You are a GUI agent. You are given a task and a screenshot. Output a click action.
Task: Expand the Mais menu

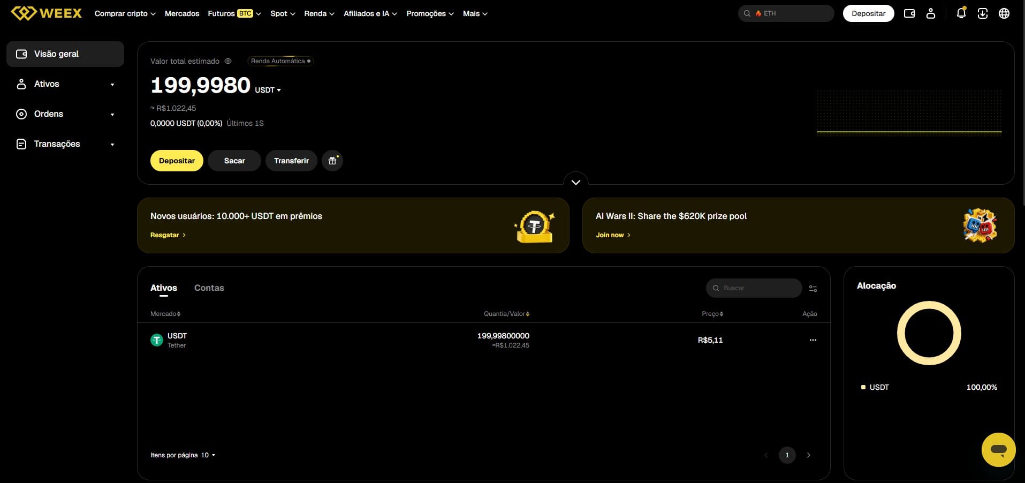tap(475, 13)
